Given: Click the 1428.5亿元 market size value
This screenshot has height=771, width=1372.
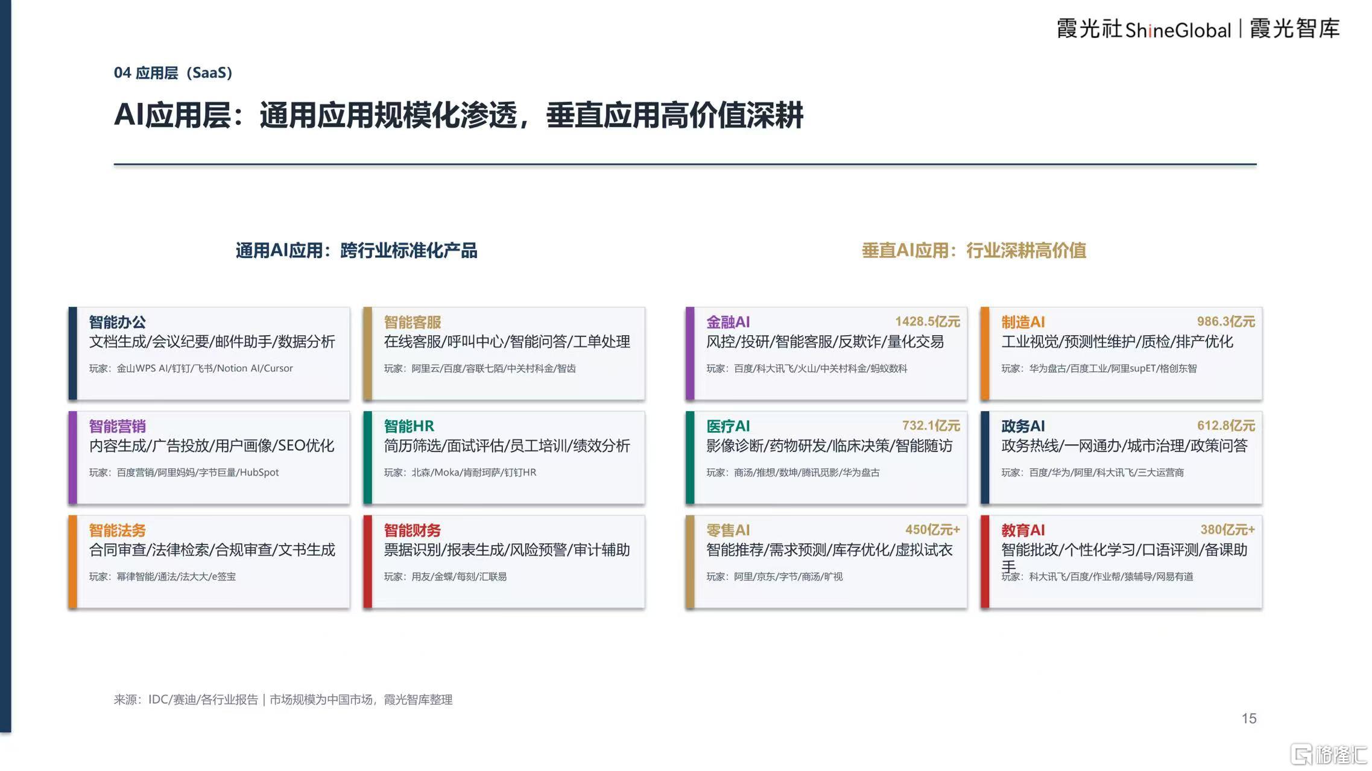Looking at the screenshot, I should tap(927, 321).
